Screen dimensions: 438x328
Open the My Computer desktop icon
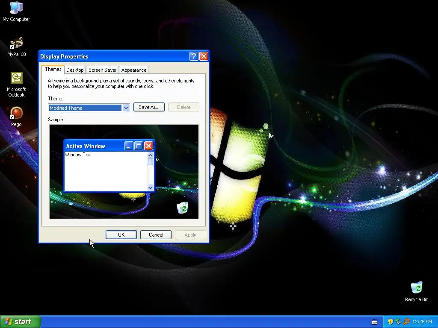point(16,11)
